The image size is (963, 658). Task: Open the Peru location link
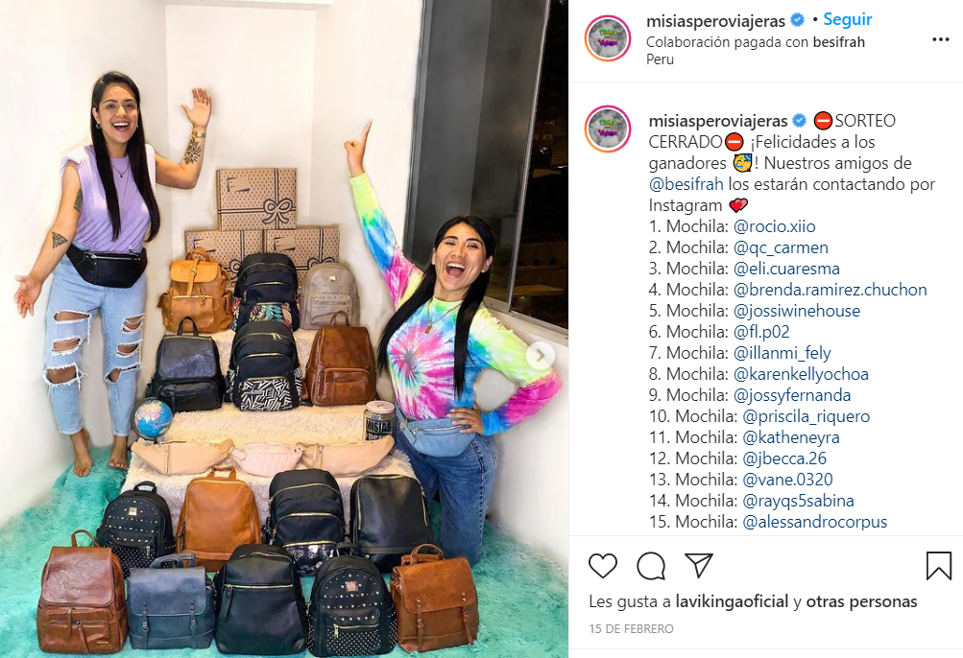point(660,59)
